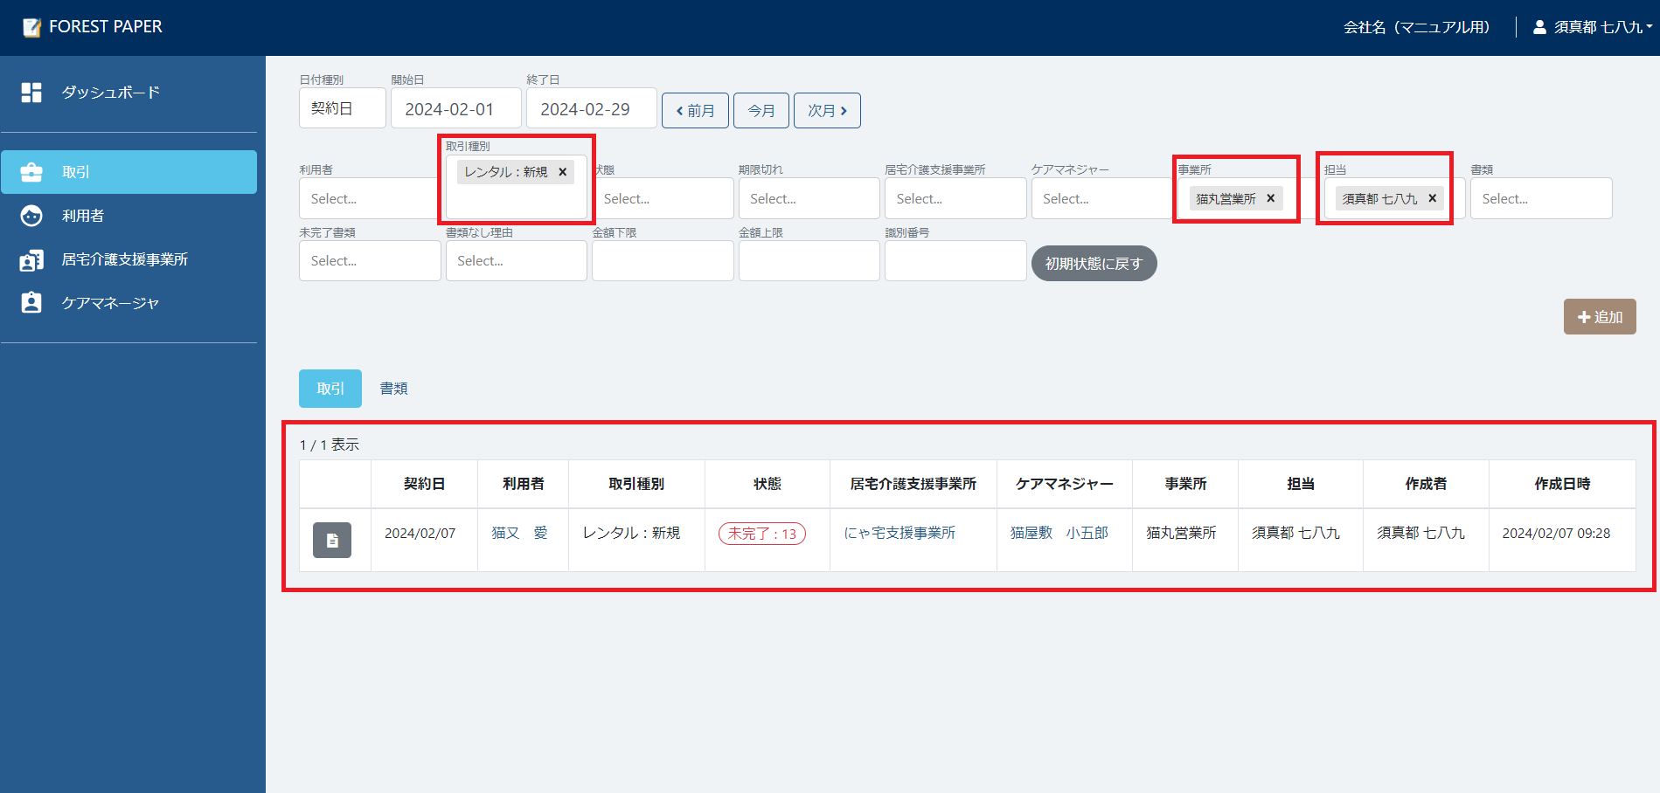Screen dimensions: 1660x793
Task: Switch to the 書類 tab
Action: coord(393,389)
